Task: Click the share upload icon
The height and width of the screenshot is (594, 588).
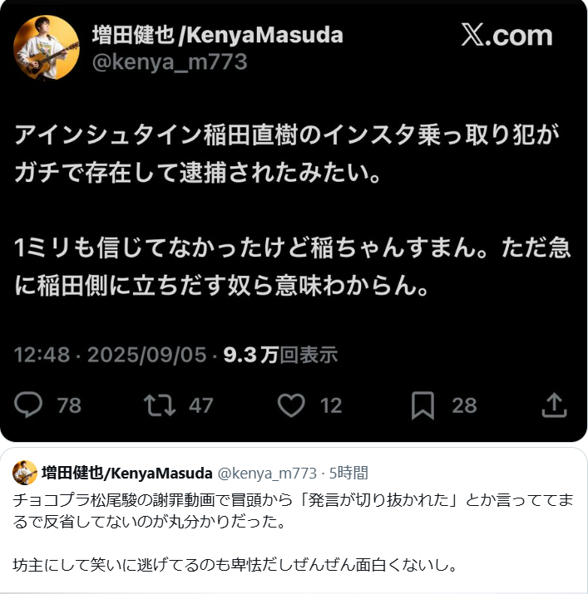Action: (554, 405)
